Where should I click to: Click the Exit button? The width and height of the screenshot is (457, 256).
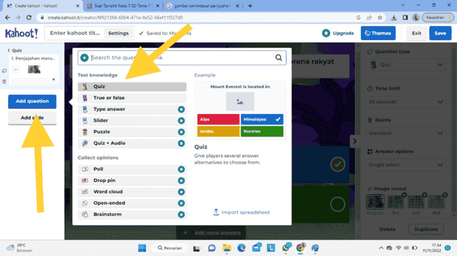(x=416, y=33)
